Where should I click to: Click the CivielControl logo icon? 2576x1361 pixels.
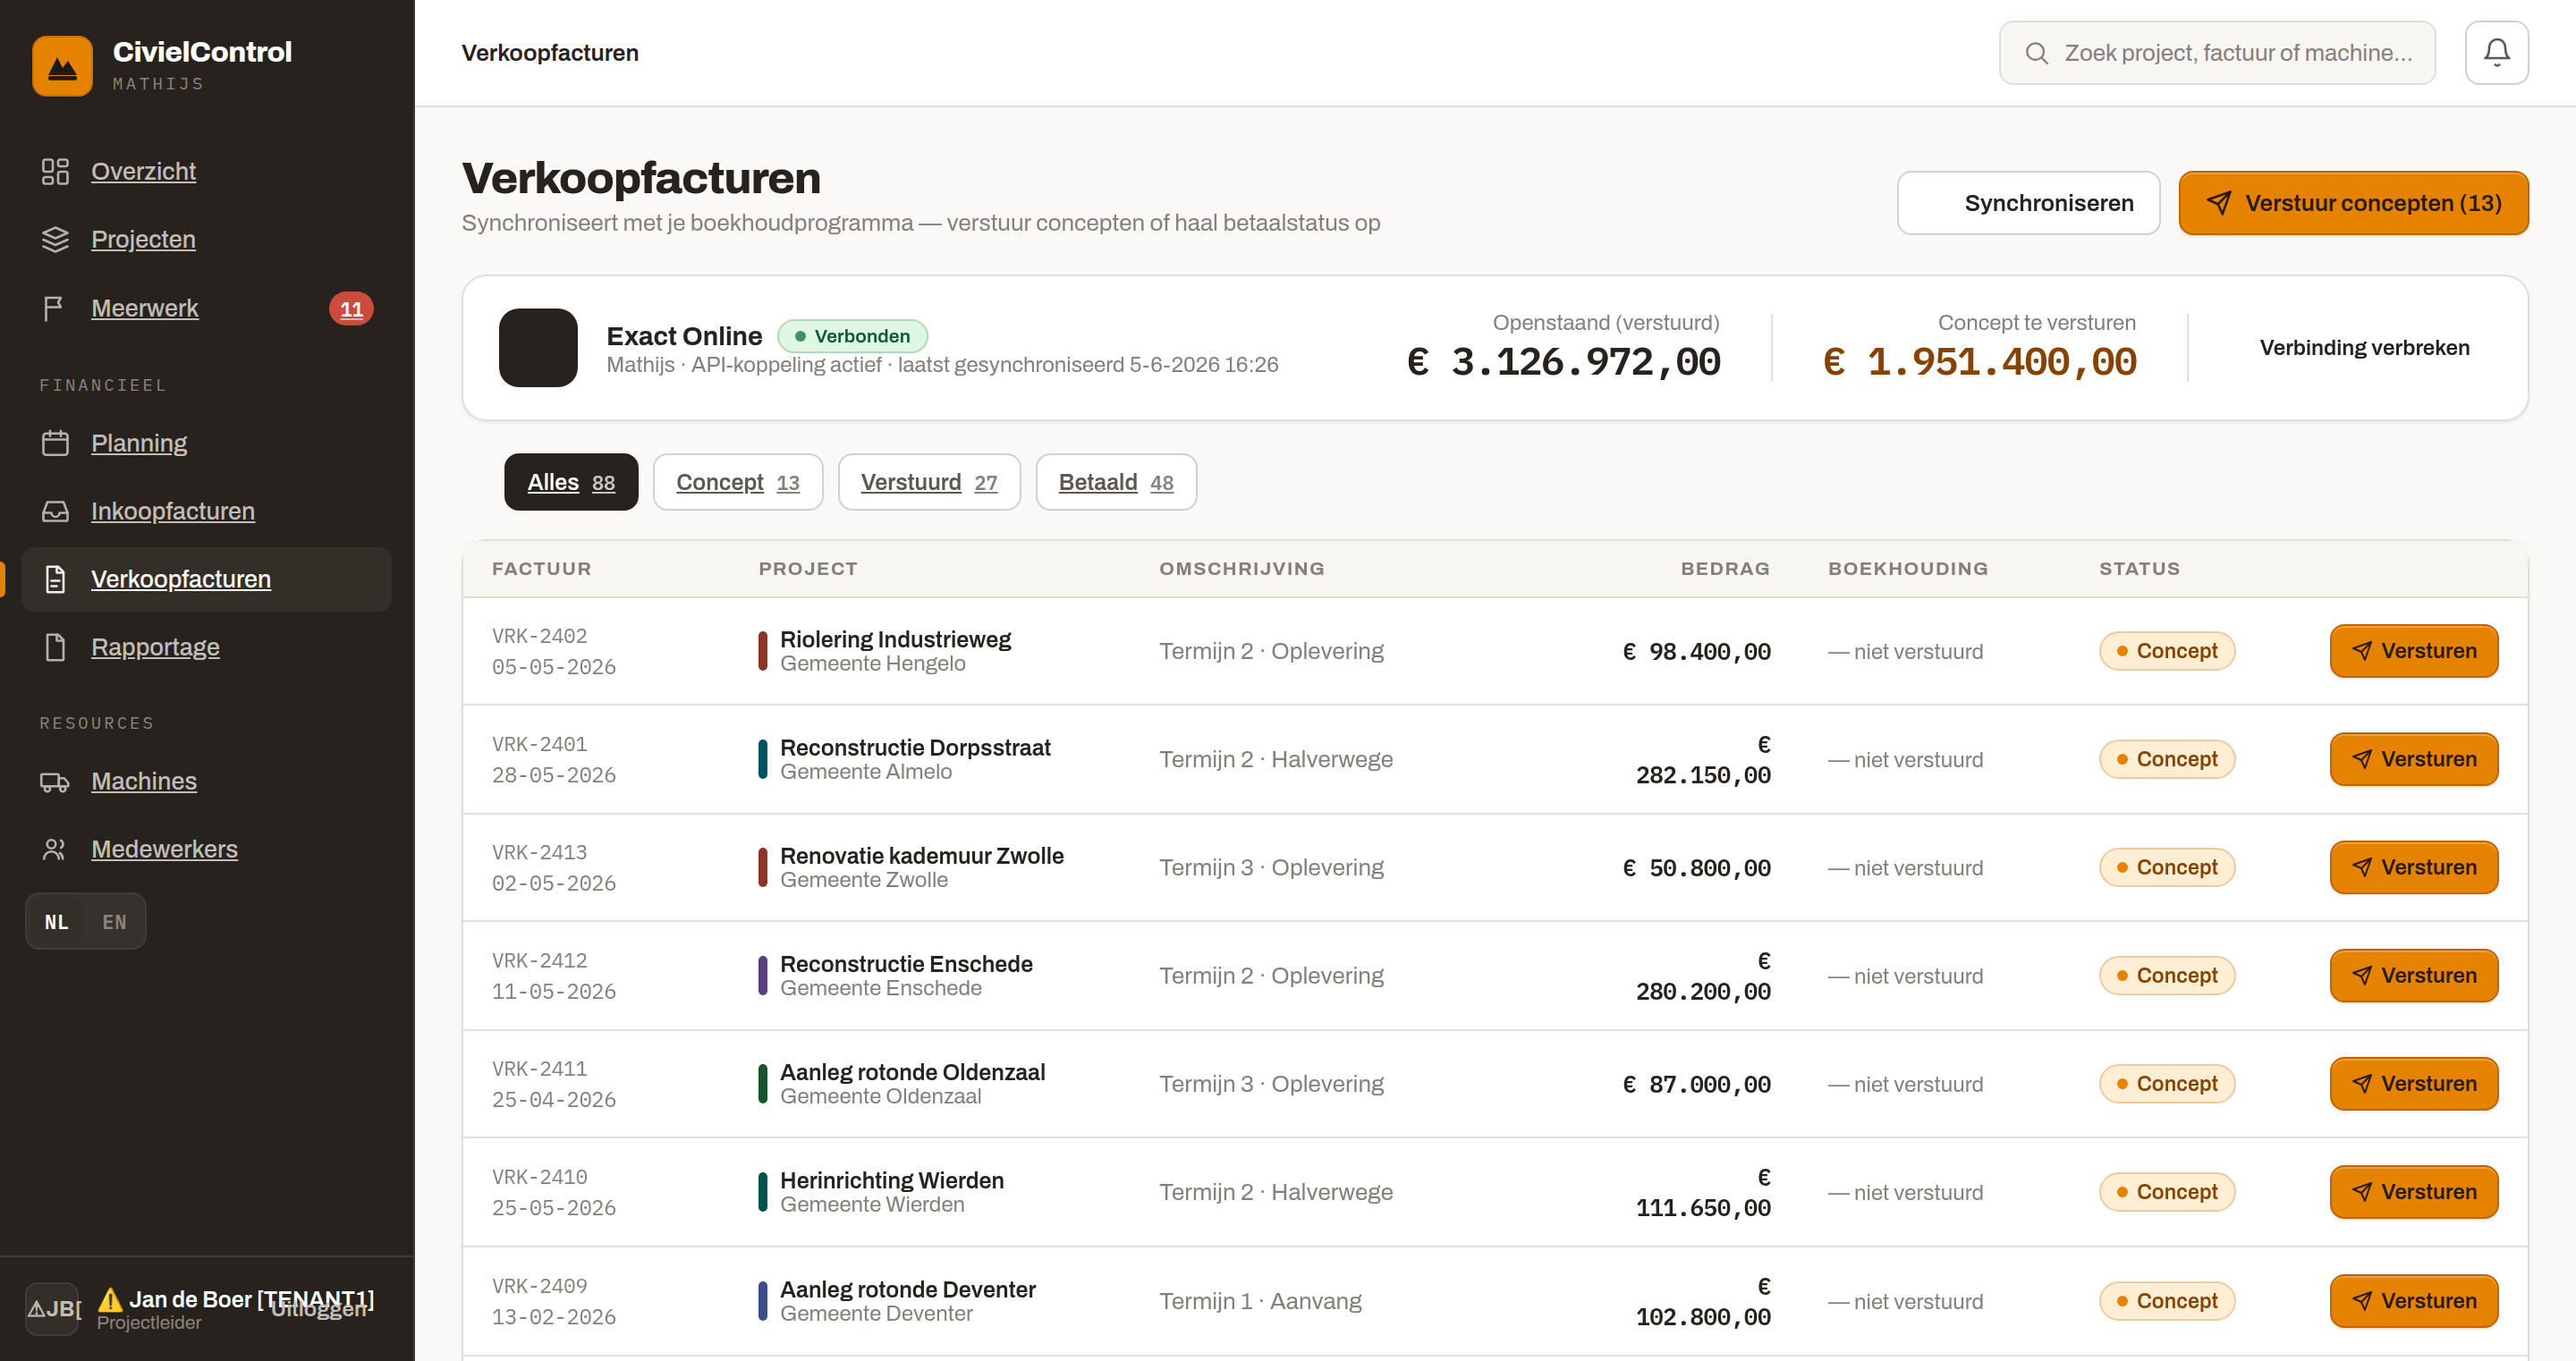click(62, 66)
